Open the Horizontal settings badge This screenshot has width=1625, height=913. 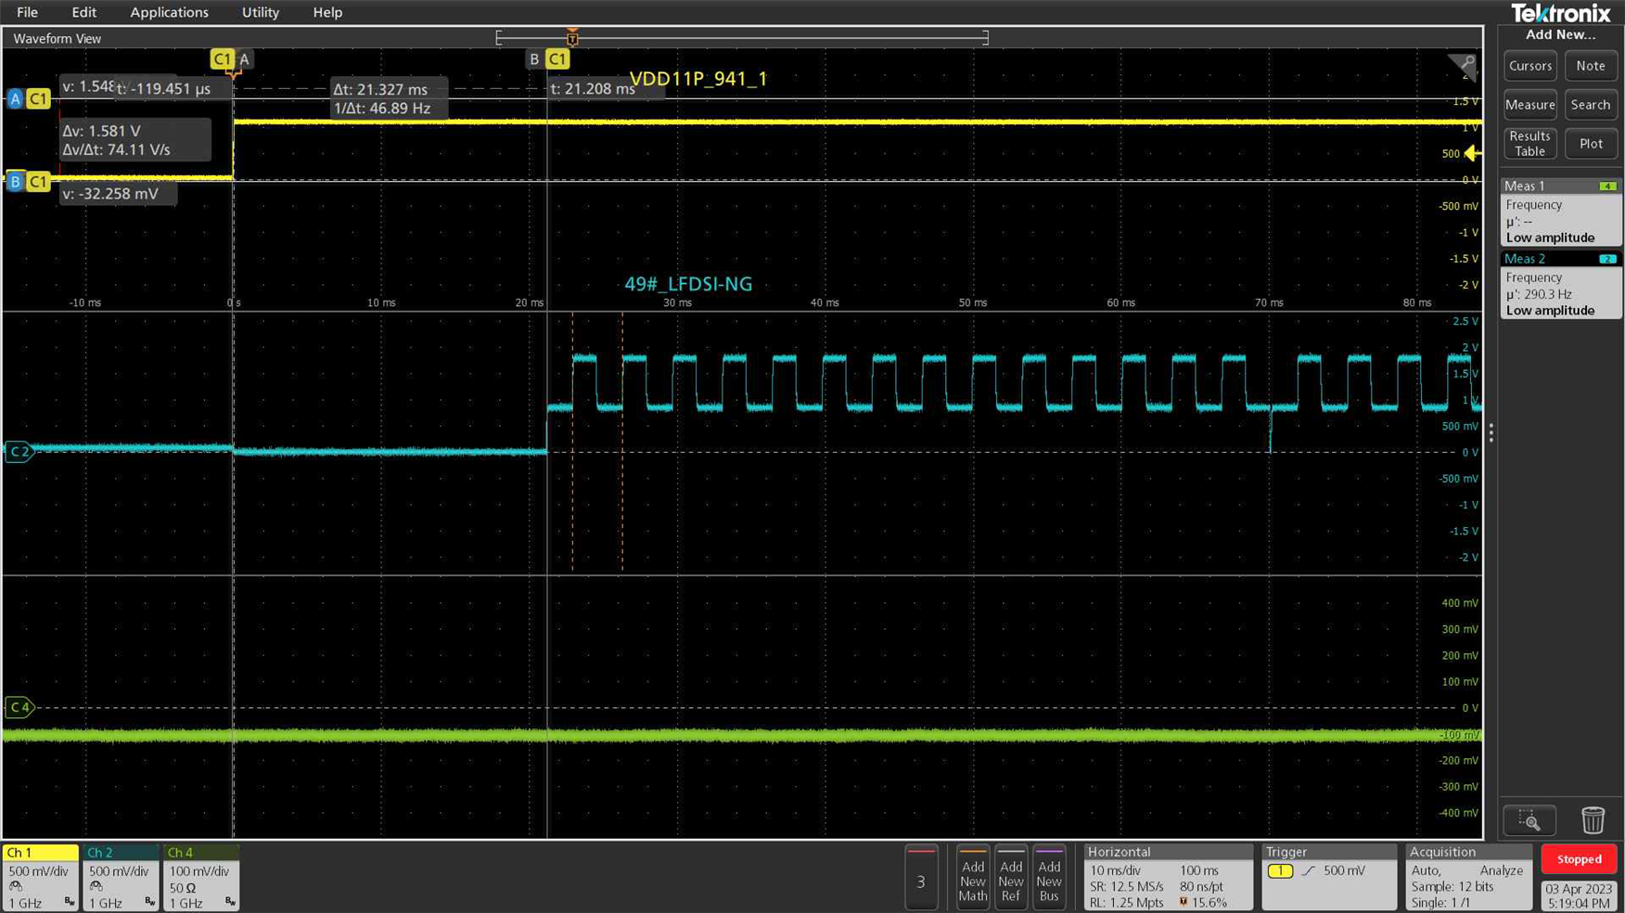[x=1168, y=877]
